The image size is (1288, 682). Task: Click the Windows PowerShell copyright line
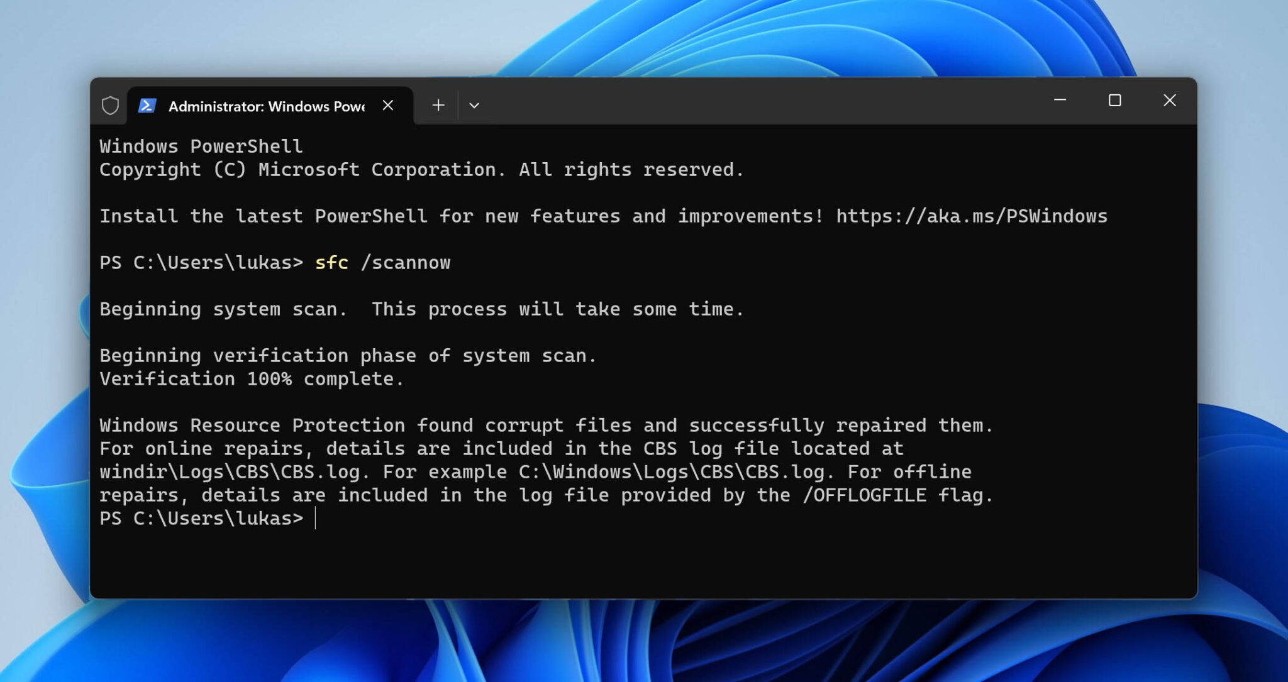point(421,169)
